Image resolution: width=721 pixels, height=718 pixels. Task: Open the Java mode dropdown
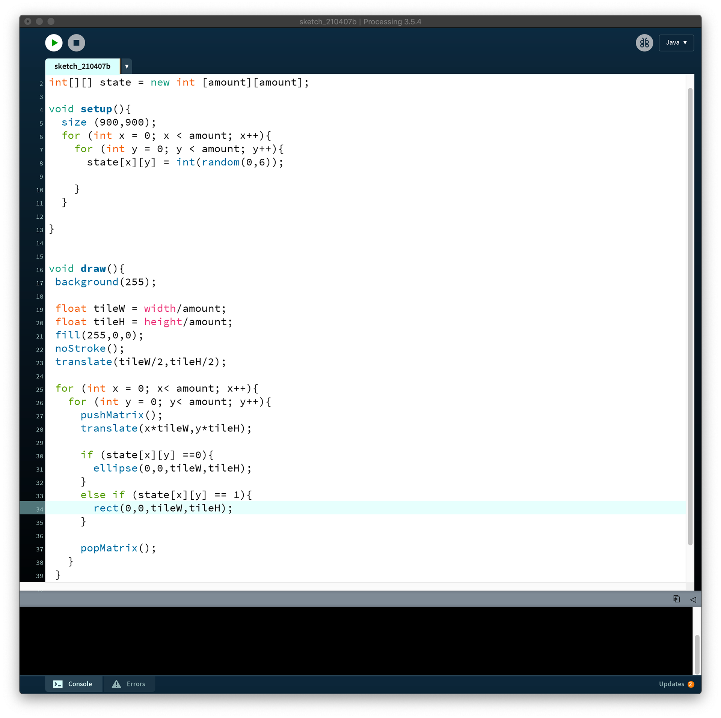[676, 43]
